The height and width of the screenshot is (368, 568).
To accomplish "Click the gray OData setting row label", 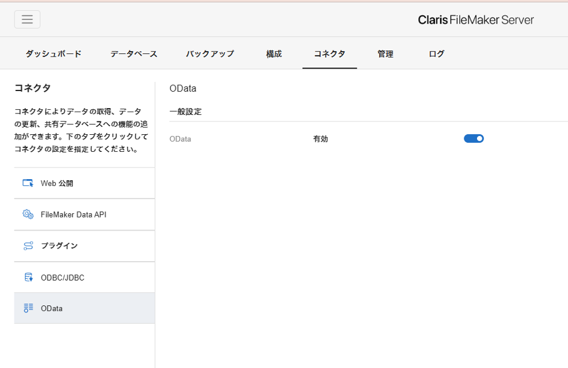I will 180,139.
